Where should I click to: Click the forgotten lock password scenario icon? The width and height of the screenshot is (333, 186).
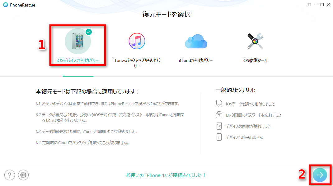click(x=219, y=115)
